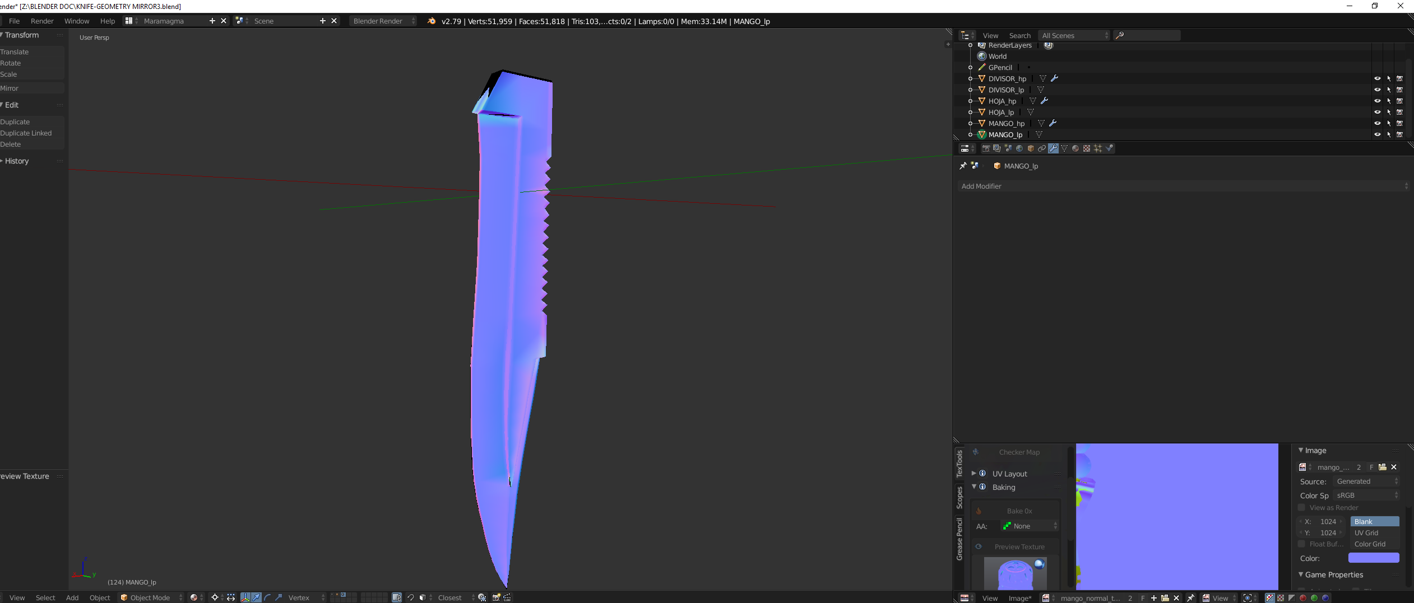Image resolution: width=1414 pixels, height=603 pixels.
Task: Open the Add Modifier dropdown
Action: click(1184, 186)
